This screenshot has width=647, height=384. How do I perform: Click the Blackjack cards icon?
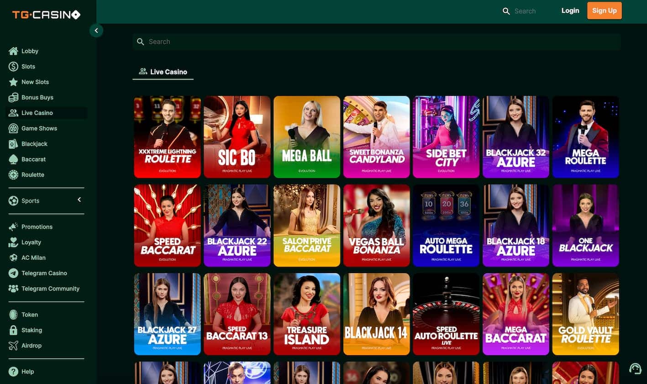coord(13,144)
